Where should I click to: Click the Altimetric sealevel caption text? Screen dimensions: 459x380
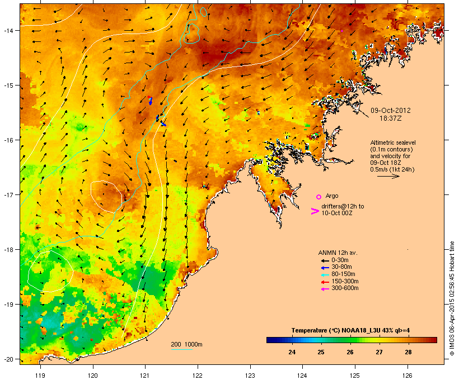[x=393, y=156]
